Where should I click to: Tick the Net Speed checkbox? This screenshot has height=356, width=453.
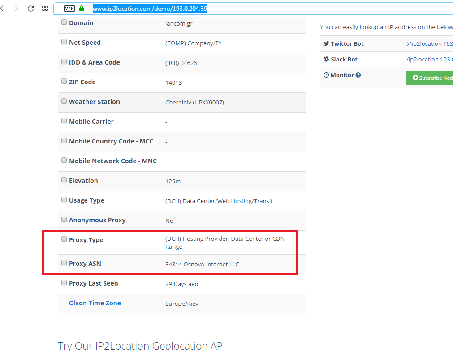pos(64,42)
